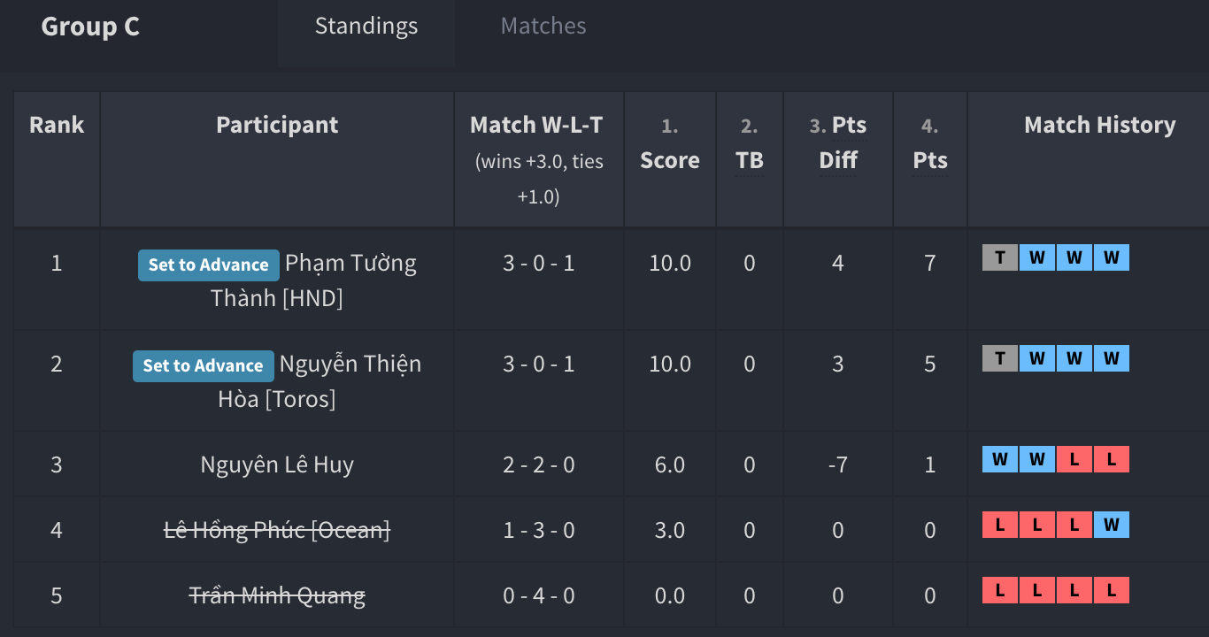Screen dimensions: 1209x637
Task: Click Set to Advance badge for Nguyễn Thiện Hòa
Action: (x=204, y=365)
